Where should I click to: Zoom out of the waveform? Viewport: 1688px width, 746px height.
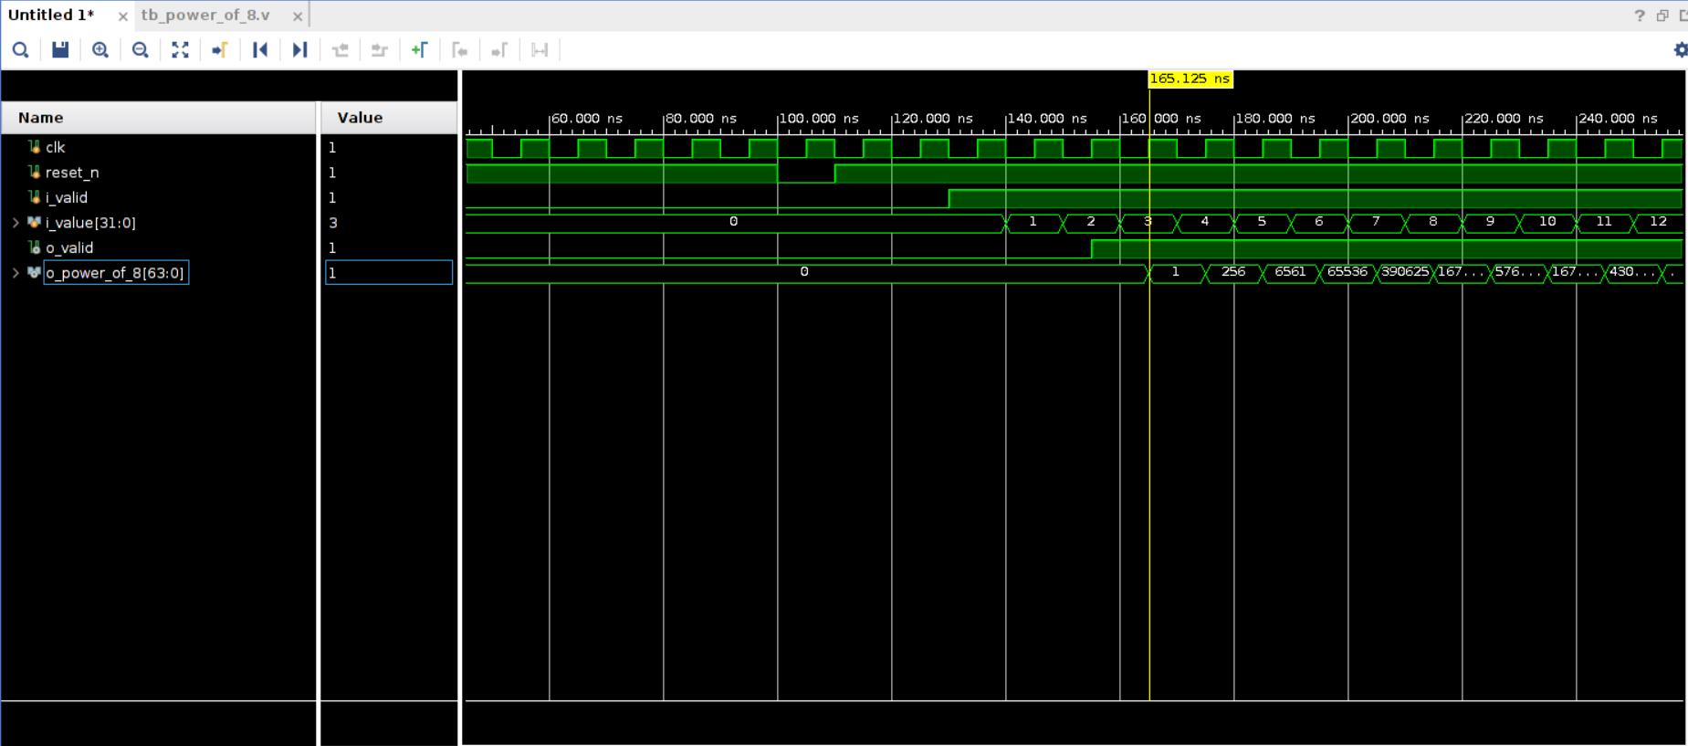point(140,50)
